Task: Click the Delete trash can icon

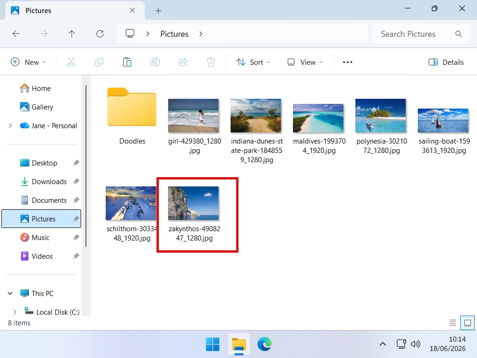Action: pyautogui.click(x=211, y=62)
